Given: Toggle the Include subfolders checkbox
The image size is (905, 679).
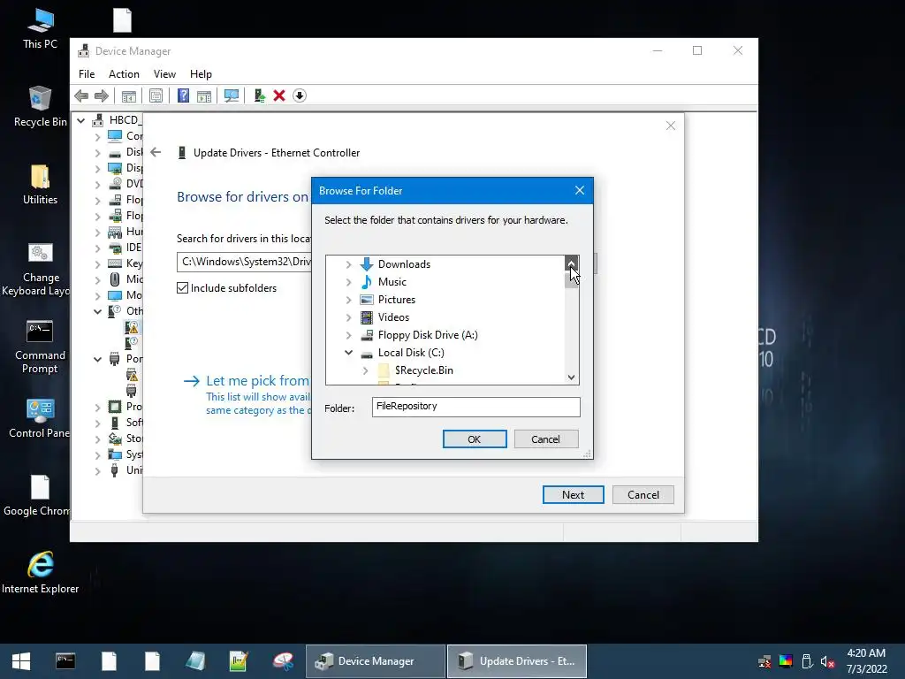Looking at the screenshot, I should click(182, 288).
